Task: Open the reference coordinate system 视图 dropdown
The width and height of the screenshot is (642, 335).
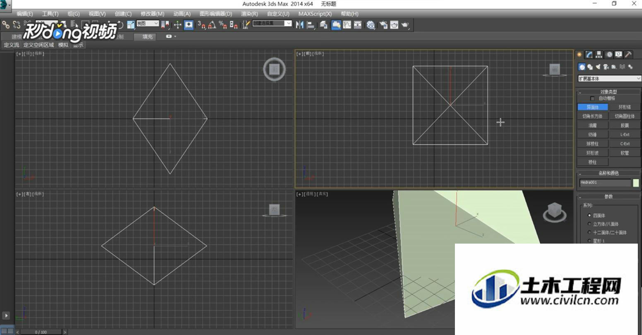Action: click(x=147, y=24)
